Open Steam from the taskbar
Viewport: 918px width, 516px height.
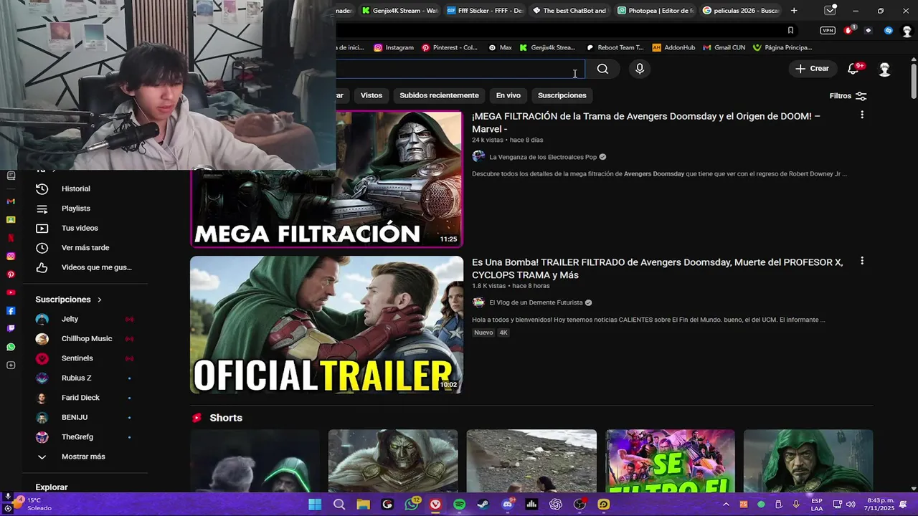click(483, 505)
